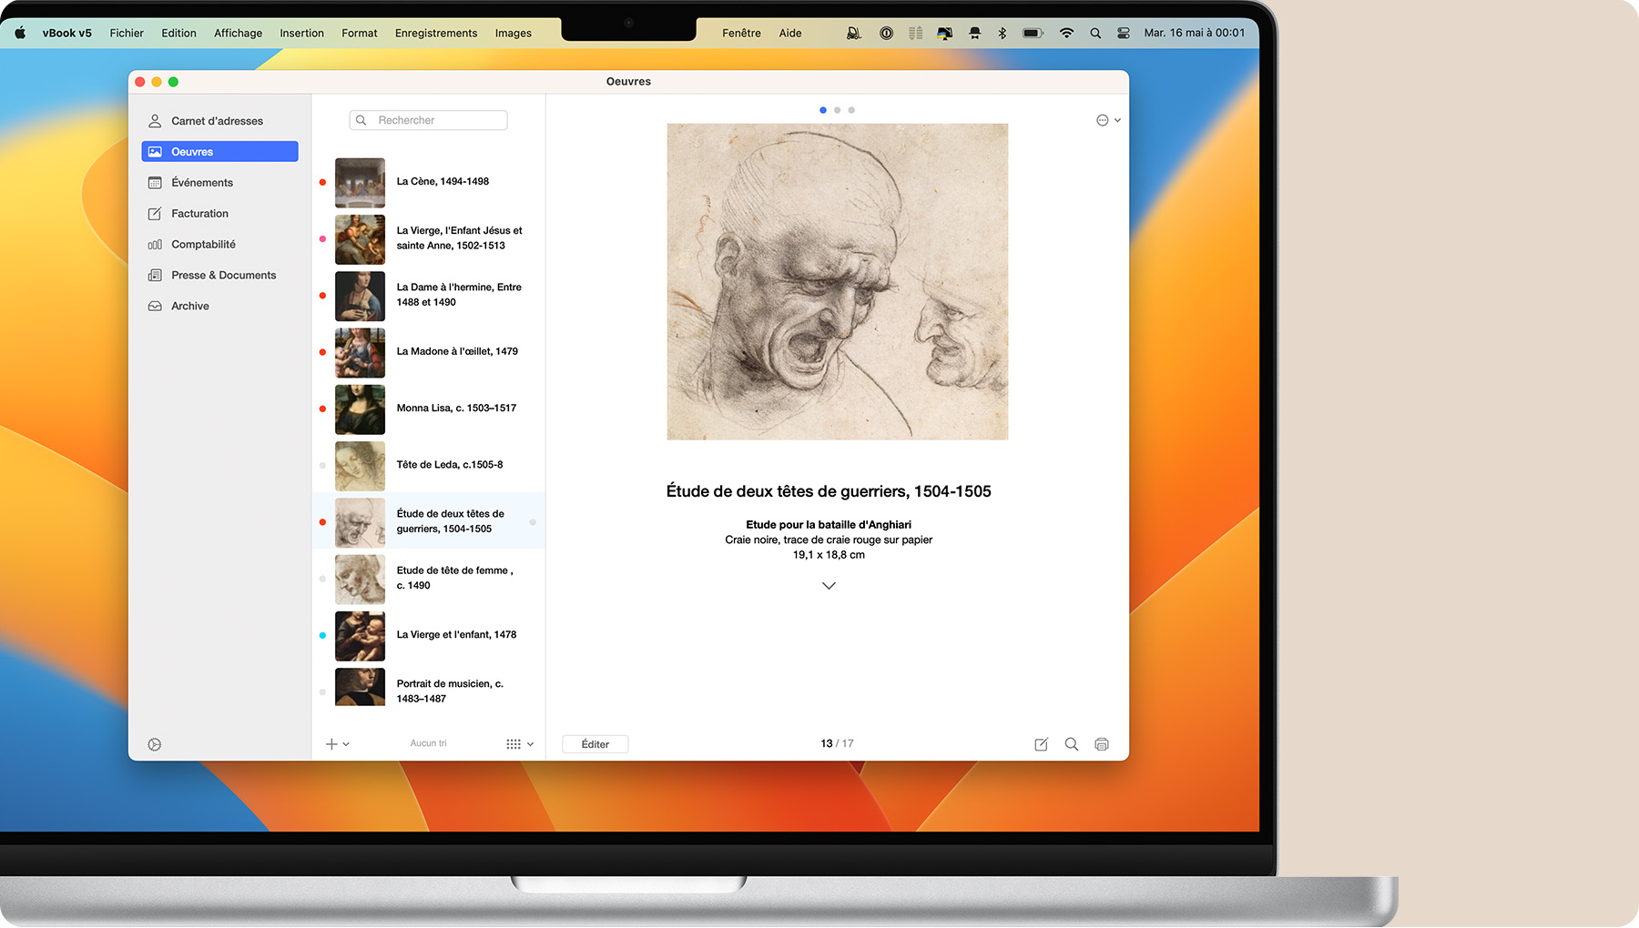Open the Edition menu
The height and width of the screenshot is (928, 1639).
tap(178, 33)
